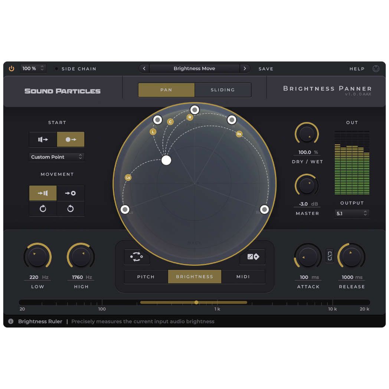Select the Pitch tab
The image size is (389, 389).
pos(146,277)
